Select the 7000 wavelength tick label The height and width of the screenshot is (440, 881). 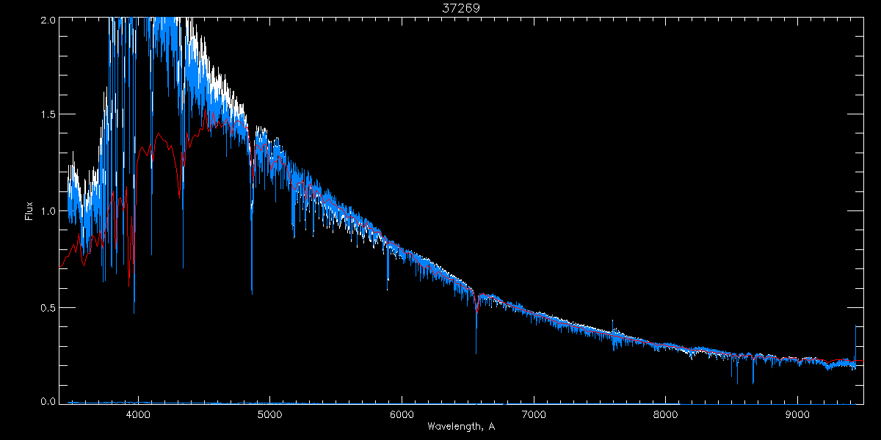click(534, 414)
